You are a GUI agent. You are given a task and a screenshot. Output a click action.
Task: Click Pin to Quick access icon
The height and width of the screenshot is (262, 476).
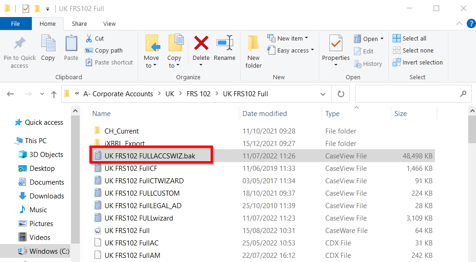click(x=19, y=44)
